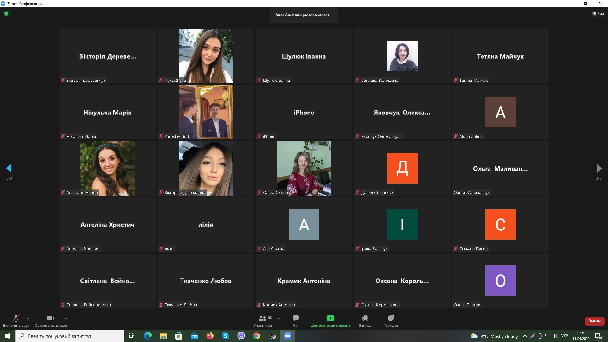Image resolution: width=608 pixels, height=342 pixels.
Task: Open the Chat panel icon
Action: (x=296, y=318)
